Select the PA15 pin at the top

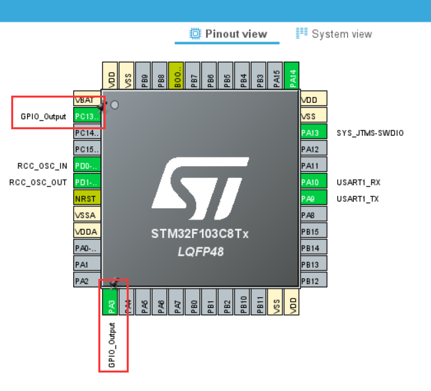(275, 75)
